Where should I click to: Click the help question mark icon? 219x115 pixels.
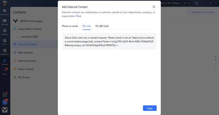coord(196,3)
